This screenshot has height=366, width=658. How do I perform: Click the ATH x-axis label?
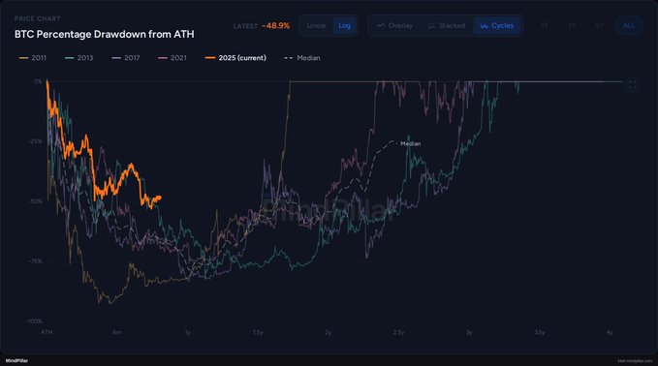[47, 332]
